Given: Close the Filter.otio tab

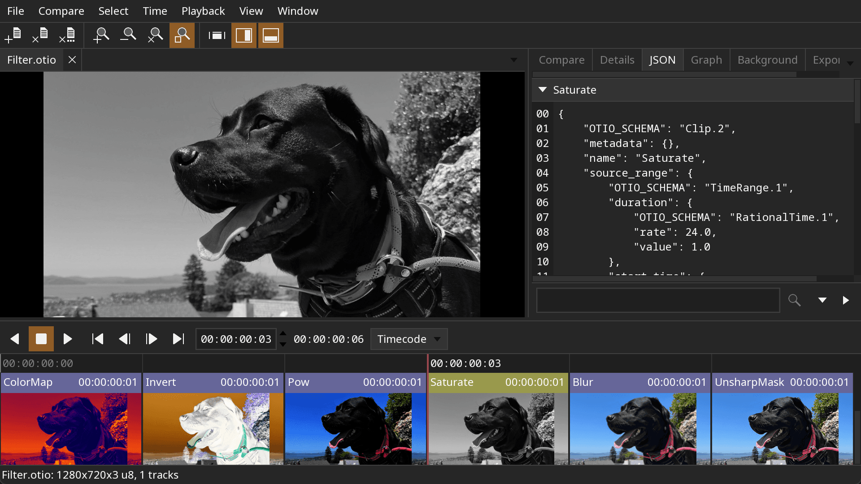Looking at the screenshot, I should tap(72, 60).
